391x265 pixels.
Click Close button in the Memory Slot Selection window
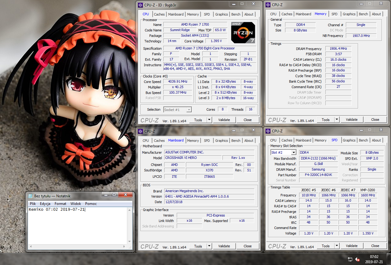(x=375, y=246)
